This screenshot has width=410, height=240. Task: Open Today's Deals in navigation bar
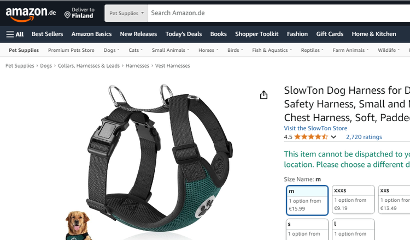[x=183, y=34]
